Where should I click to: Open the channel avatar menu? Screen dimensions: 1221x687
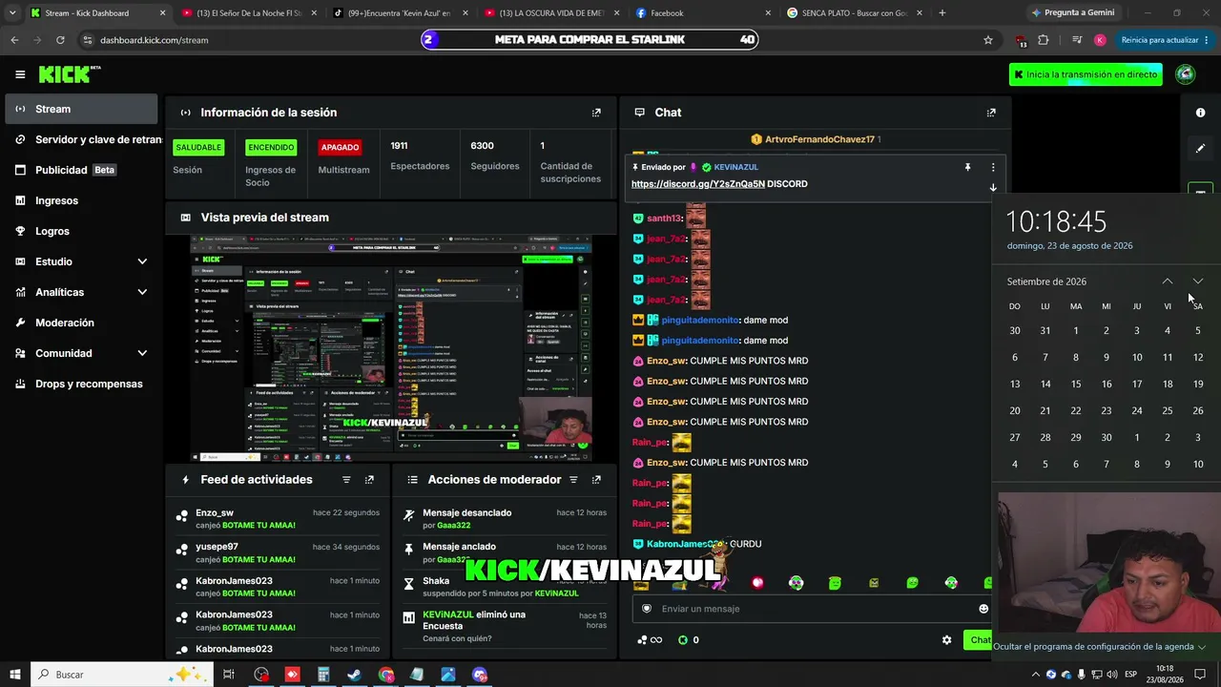pos(1185,74)
